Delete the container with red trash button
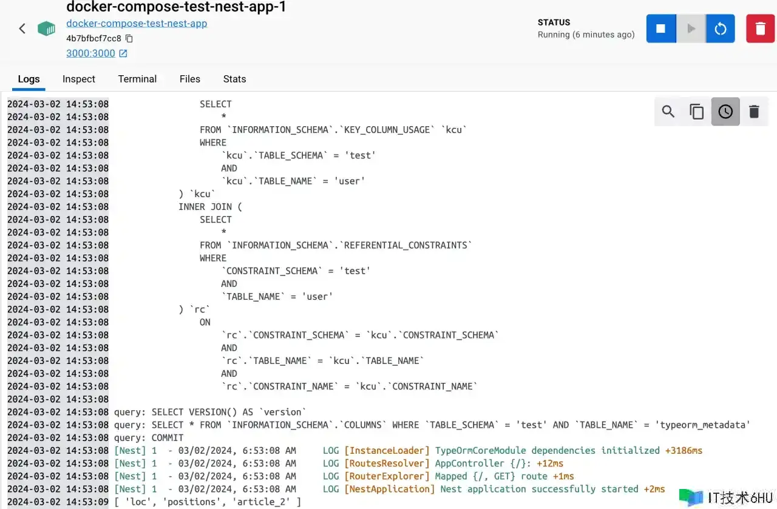Image resolution: width=777 pixels, height=509 pixels. 760,29
